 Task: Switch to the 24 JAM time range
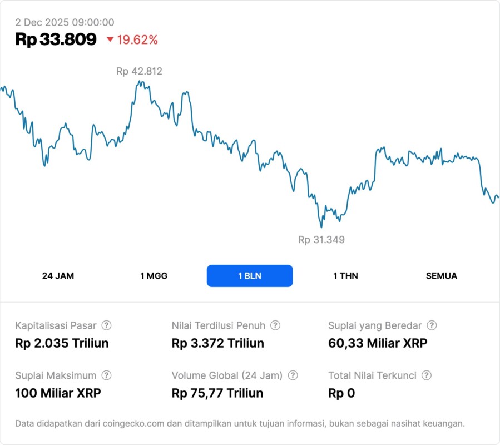tap(58, 276)
